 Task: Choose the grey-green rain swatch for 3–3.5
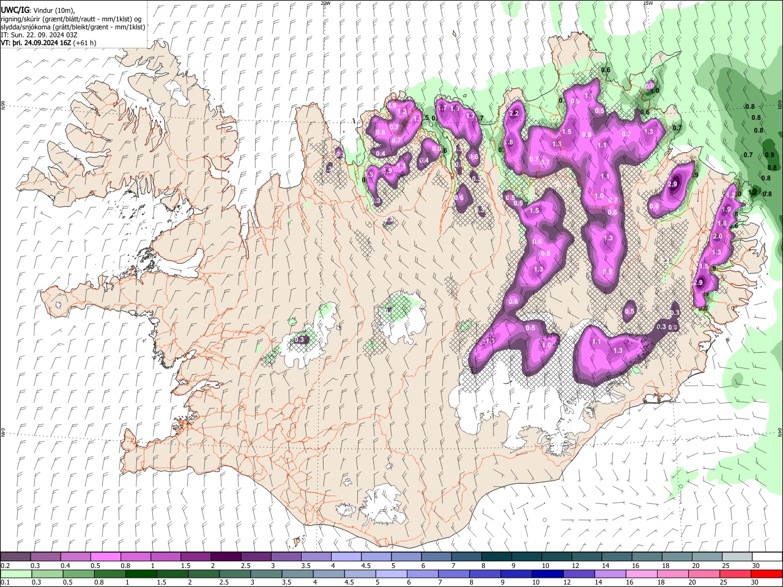click(x=266, y=574)
